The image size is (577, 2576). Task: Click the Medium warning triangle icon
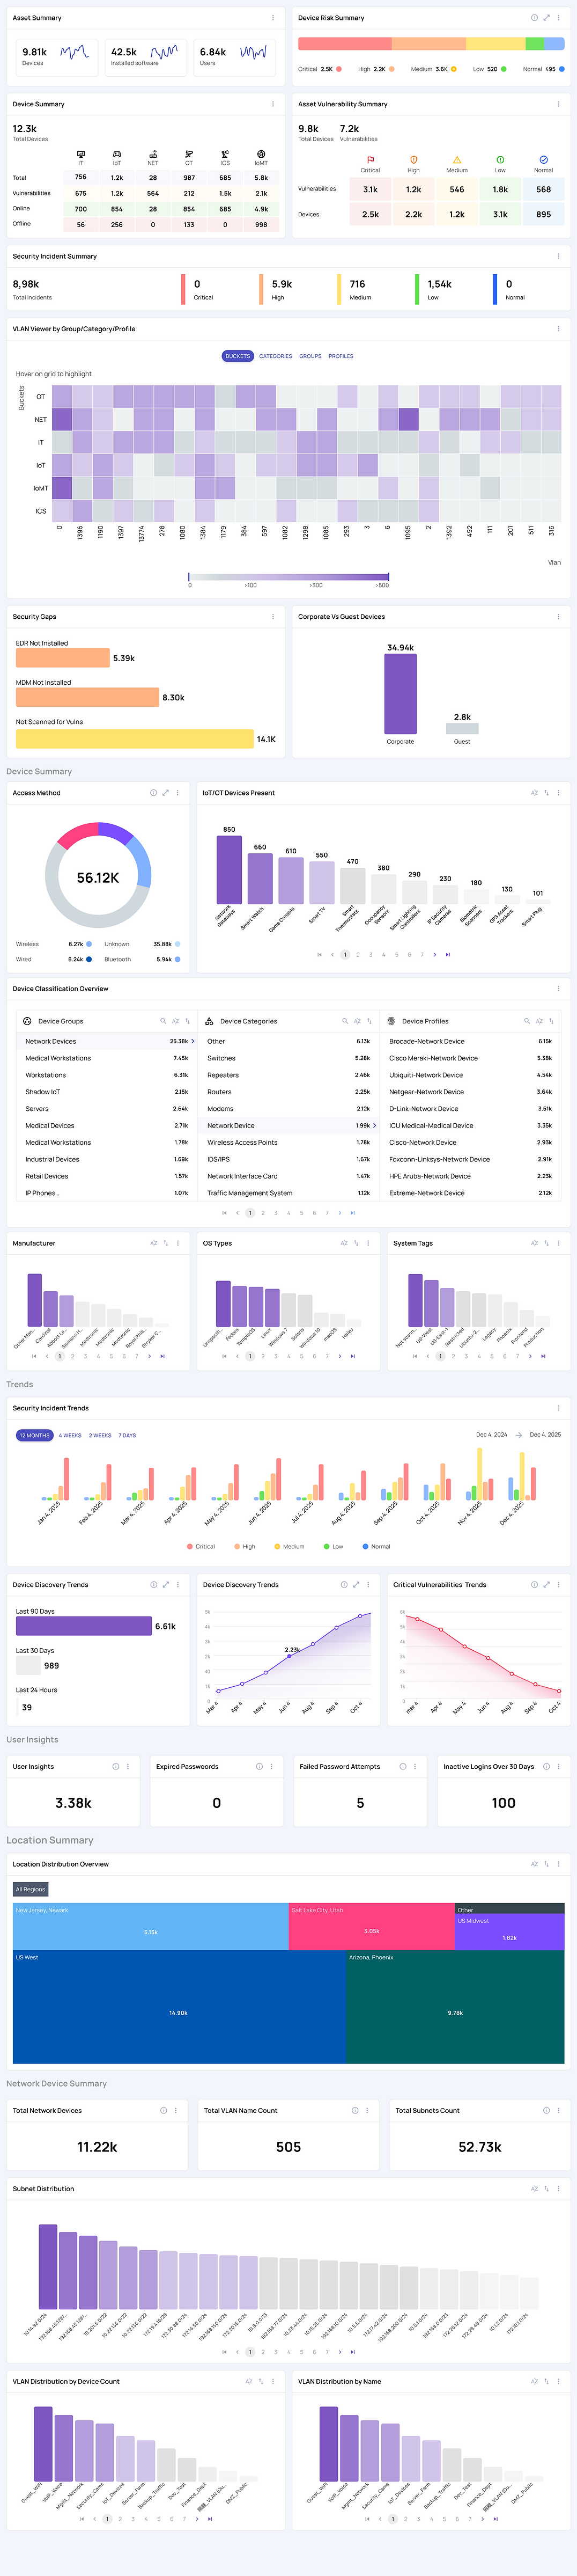coord(457,160)
